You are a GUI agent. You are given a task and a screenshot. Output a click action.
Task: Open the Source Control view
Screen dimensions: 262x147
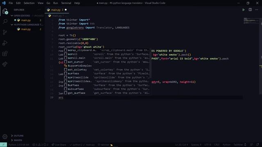click(x=5, y=32)
